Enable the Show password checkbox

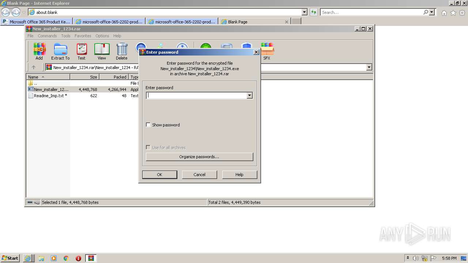coord(148,125)
